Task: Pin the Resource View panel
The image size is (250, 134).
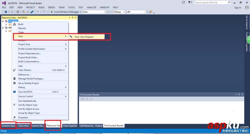Action: [72, 17]
